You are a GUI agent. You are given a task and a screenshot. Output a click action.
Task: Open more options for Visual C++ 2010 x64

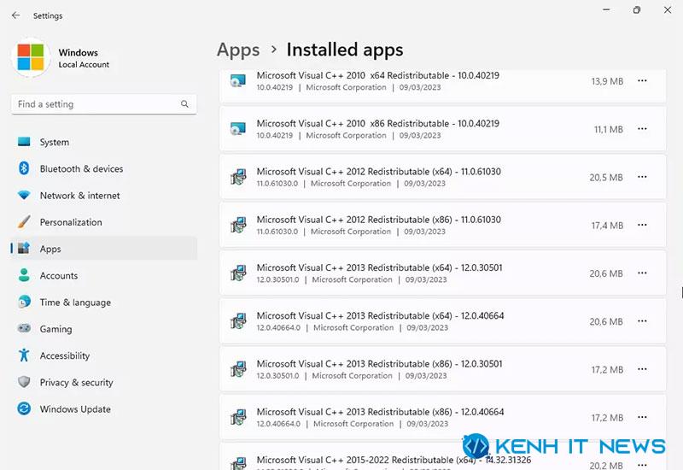tap(642, 80)
